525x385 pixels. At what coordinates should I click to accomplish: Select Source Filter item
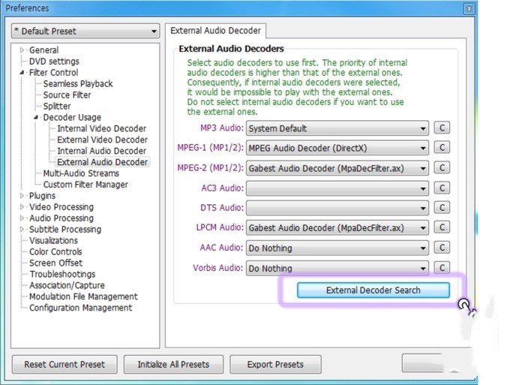(x=67, y=95)
